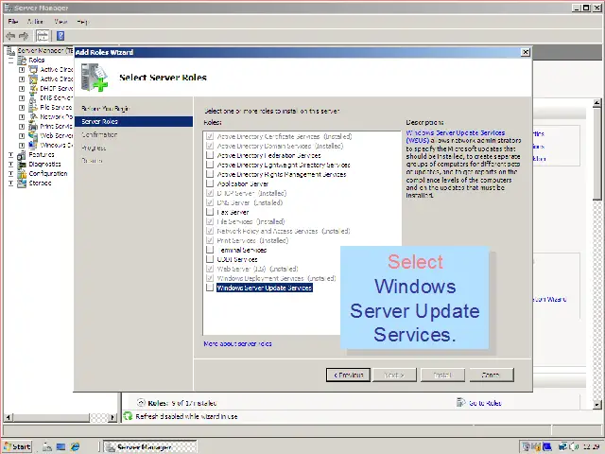Open the Start menu
This screenshot has height=454, width=605.
point(17,446)
